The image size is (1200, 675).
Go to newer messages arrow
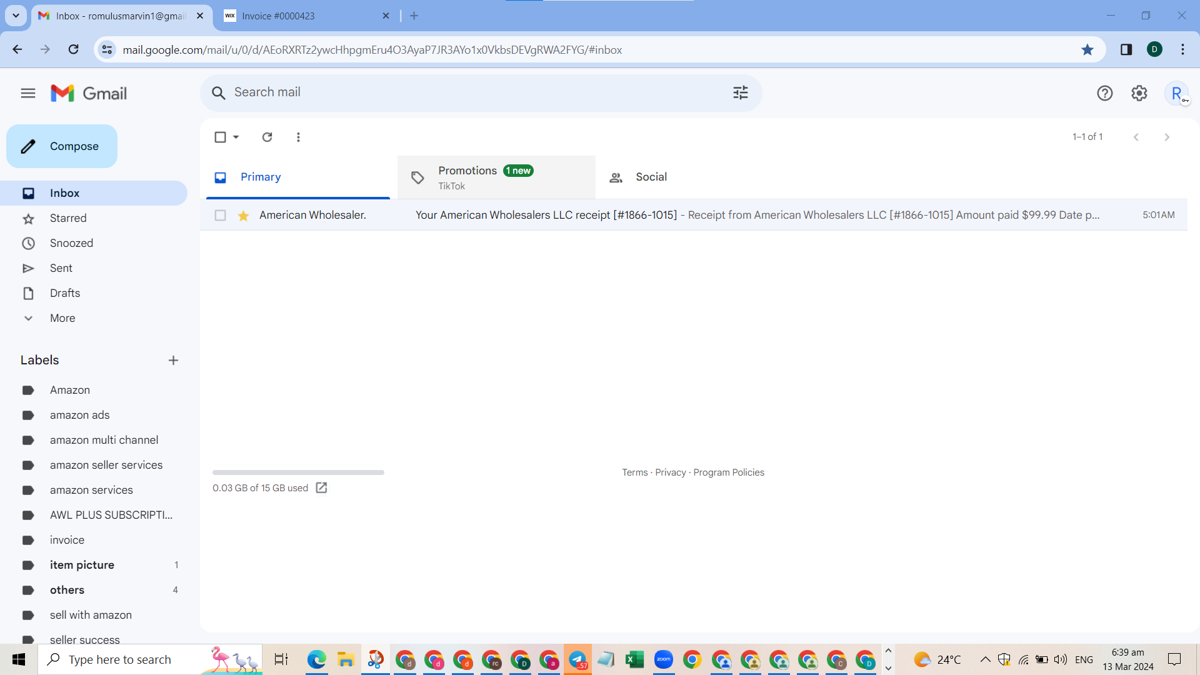coord(1136,137)
